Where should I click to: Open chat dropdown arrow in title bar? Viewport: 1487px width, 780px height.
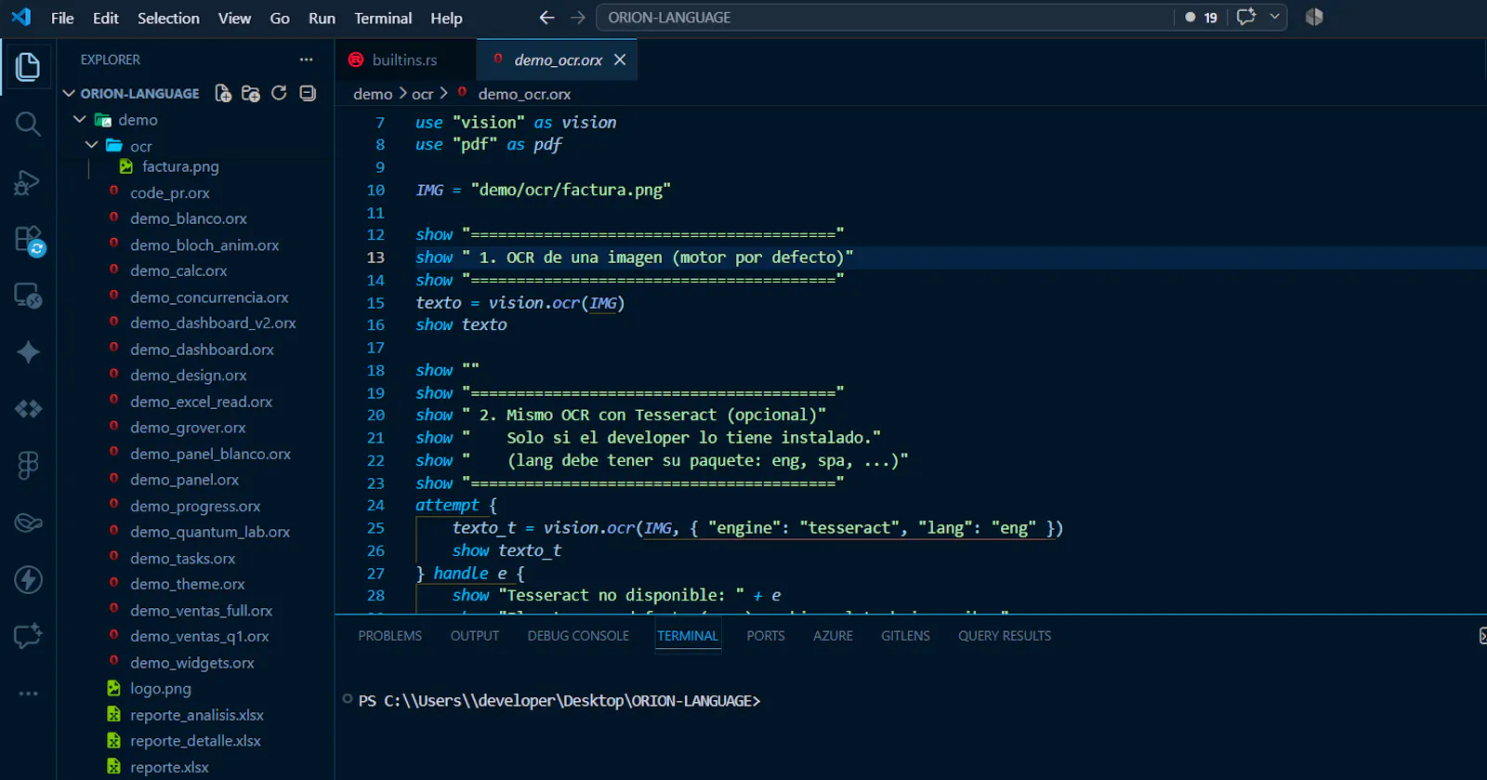1275,17
